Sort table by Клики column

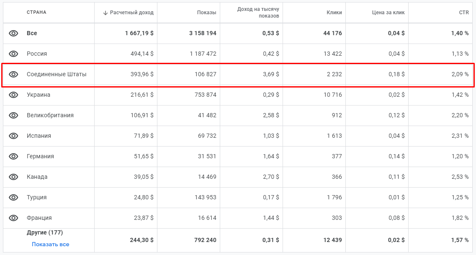(334, 13)
